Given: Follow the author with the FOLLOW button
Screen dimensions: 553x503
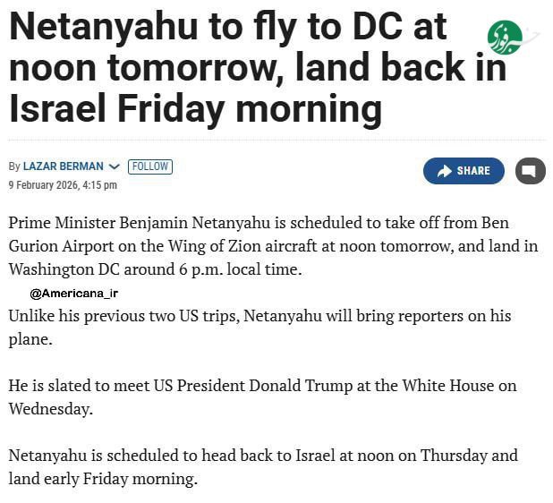Looking at the screenshot, I should click(x=150, y=166).
